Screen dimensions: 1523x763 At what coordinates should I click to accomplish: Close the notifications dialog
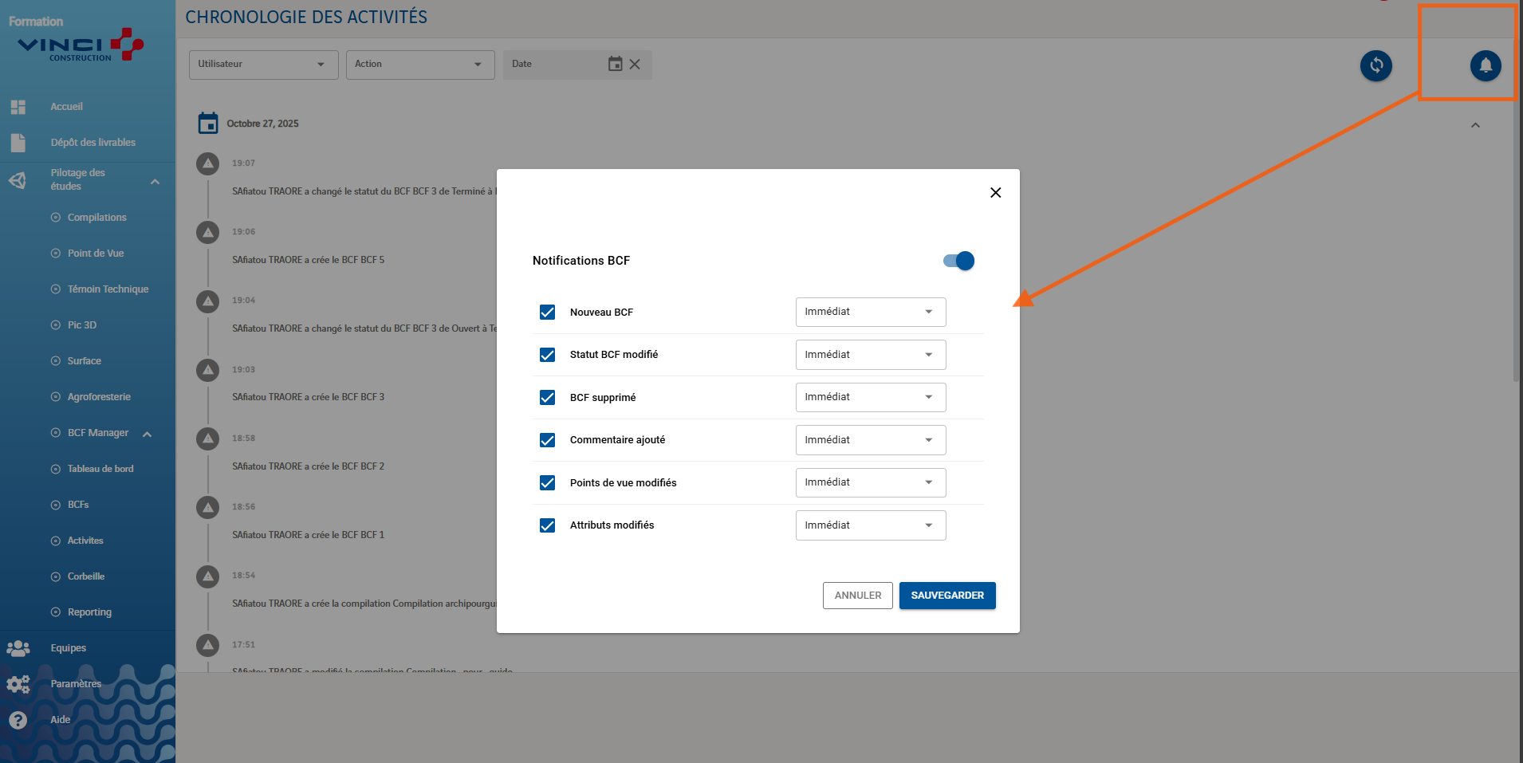995,193
